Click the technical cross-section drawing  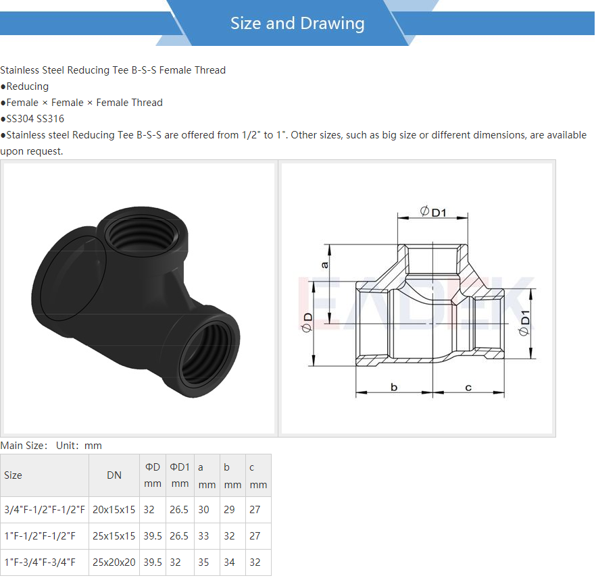tap(417, 298)
